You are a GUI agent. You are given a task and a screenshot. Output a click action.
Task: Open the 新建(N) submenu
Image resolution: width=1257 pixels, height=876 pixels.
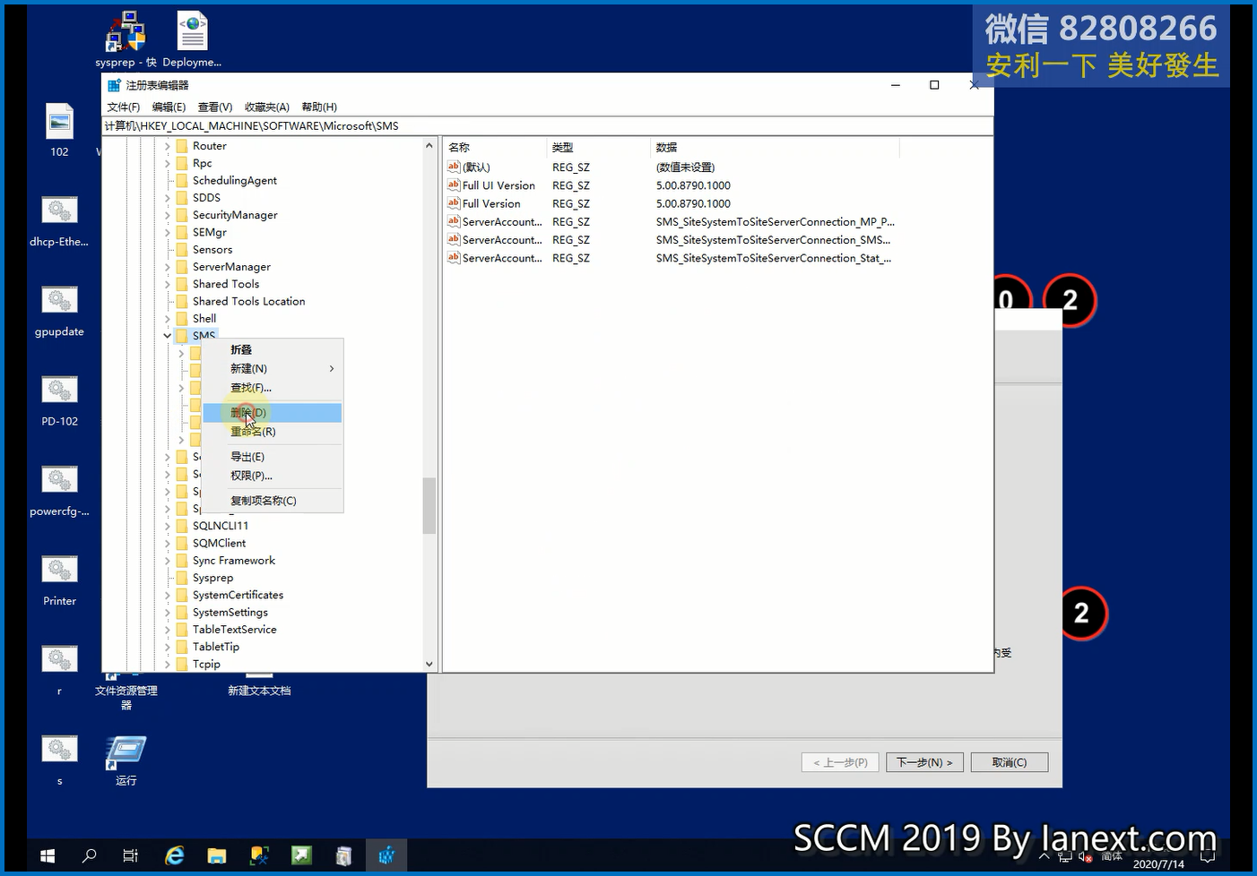272,368
